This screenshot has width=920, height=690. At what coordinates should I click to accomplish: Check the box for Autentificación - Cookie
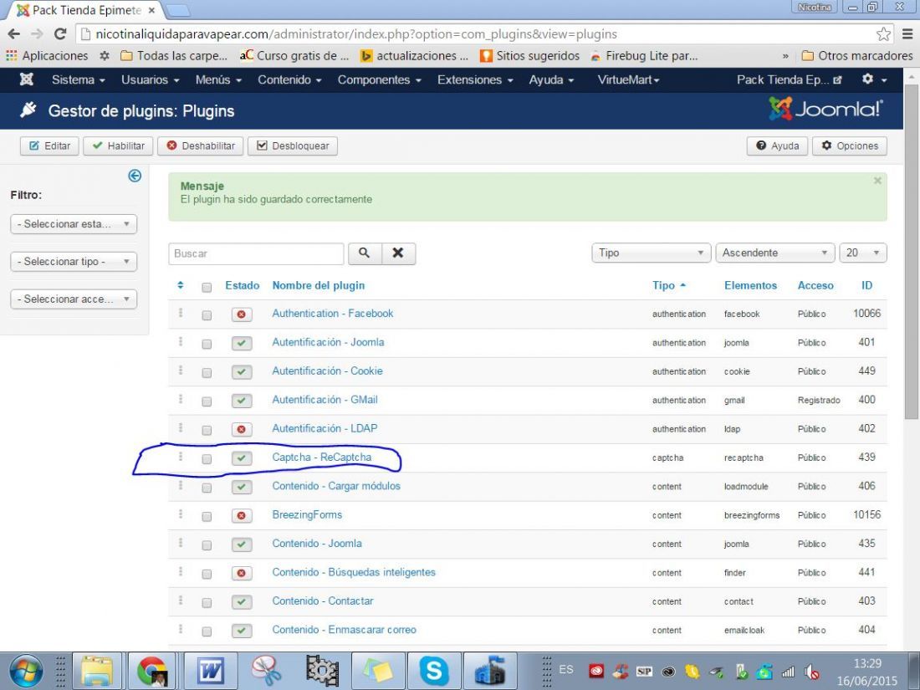click(207, 372)
